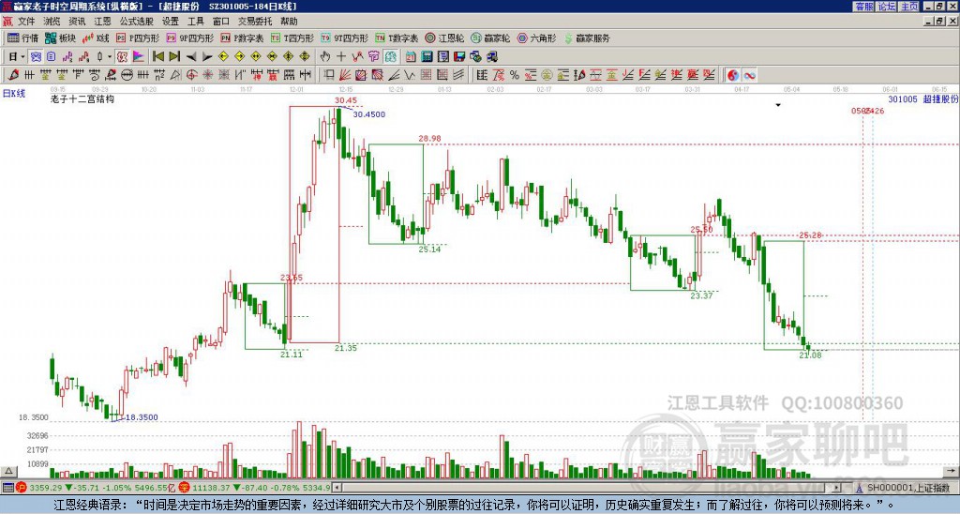Open the 赢家轮 wheel tool
This screenshot has width=960, height=514.
pyautogui.click(x=490, y=38)
